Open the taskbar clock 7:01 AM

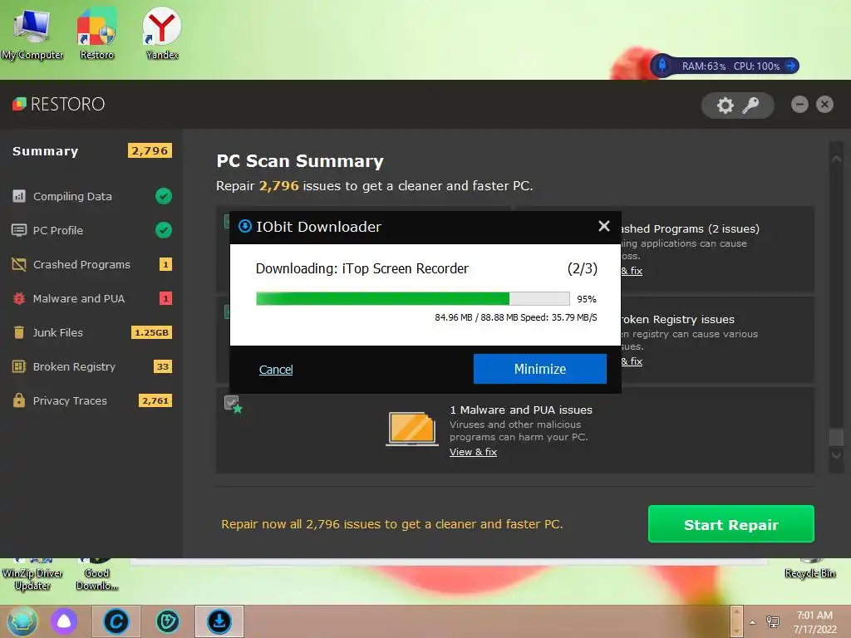(814, 622)
